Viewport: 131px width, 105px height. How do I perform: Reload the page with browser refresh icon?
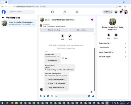[10, 7]
